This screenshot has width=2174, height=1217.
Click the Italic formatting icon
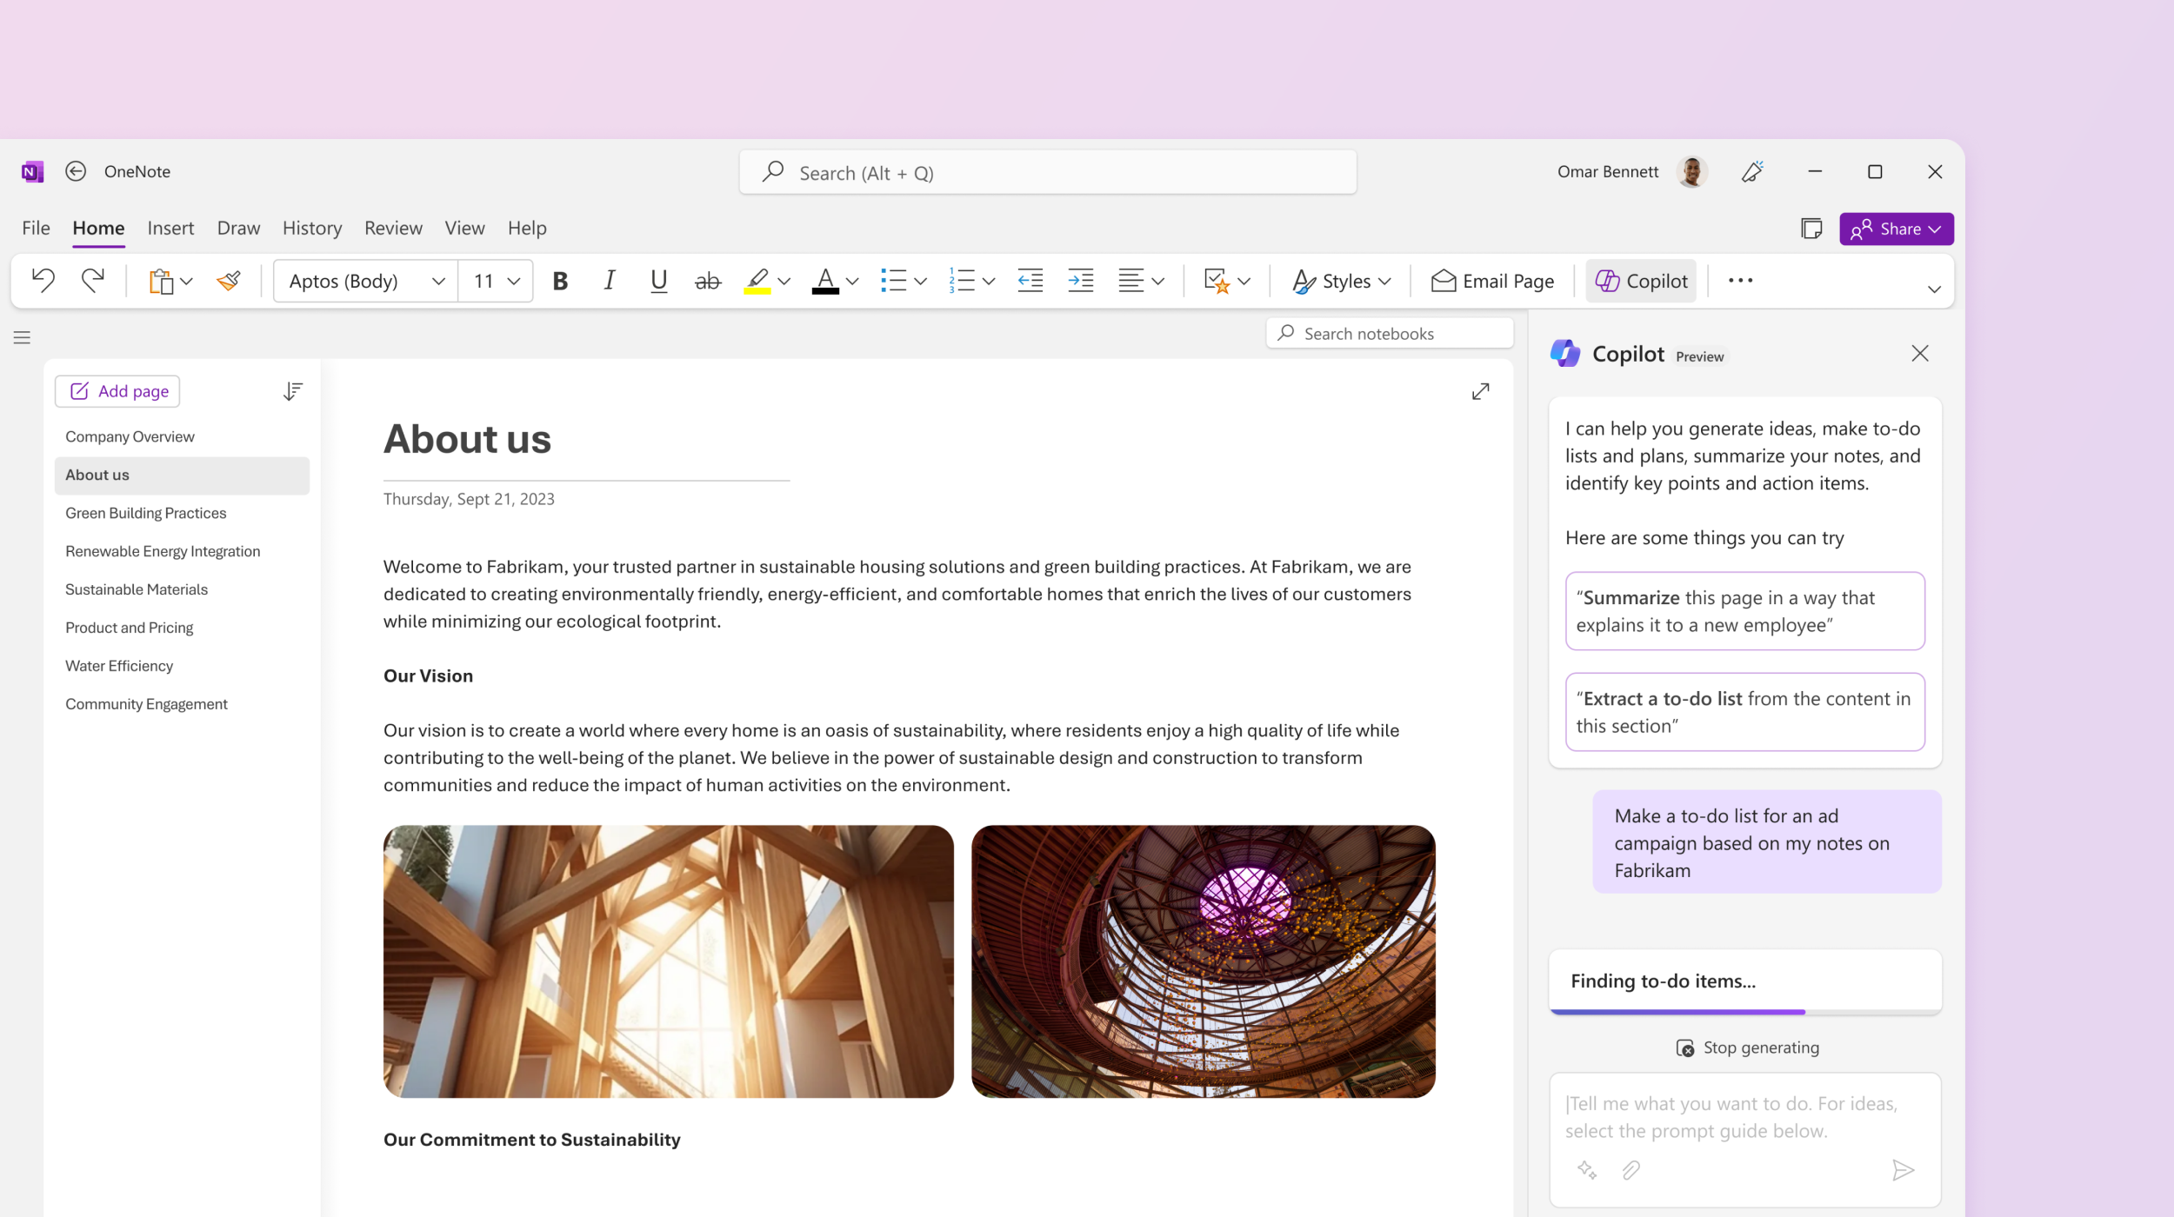[608, 279]
